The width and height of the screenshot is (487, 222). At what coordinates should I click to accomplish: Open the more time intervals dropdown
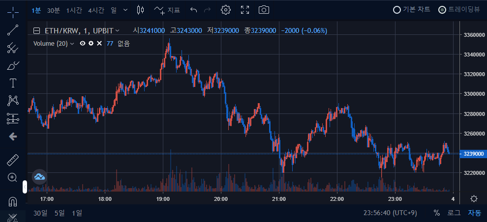point(125,10)
